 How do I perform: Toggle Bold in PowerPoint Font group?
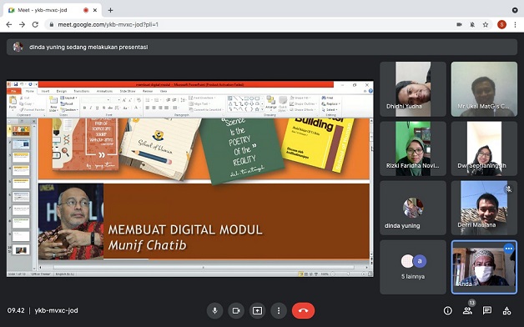[84, 108]
